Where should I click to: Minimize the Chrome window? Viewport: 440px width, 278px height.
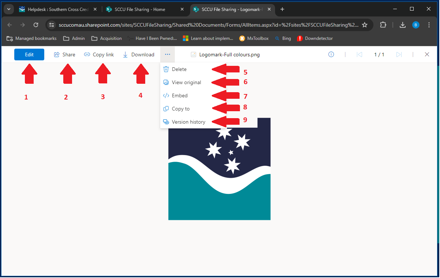395,9
